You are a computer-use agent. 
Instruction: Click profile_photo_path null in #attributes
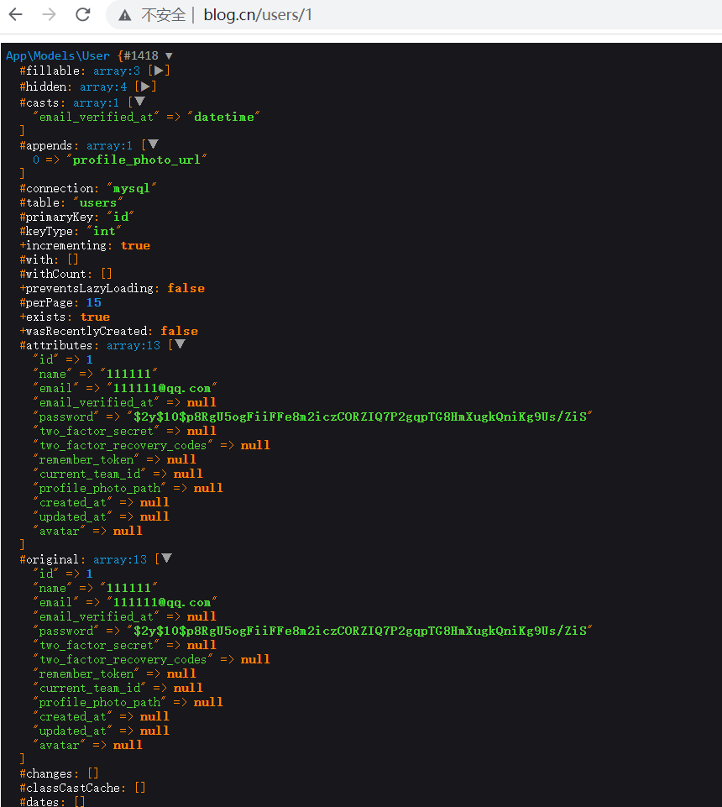(208, 488)
